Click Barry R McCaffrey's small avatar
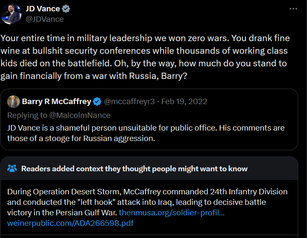Image resolution: width=307 pixels, height=238 pixels. (x=13, y=102)
